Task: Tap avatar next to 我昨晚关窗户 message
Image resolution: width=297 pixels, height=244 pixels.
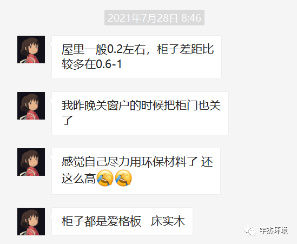Action: [x=31, y=105]
